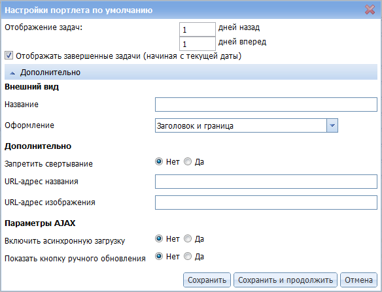Focus the URL-адрес названия field

[x=266, y=182]
